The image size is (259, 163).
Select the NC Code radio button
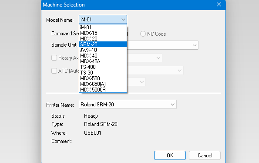coord(143,34)
